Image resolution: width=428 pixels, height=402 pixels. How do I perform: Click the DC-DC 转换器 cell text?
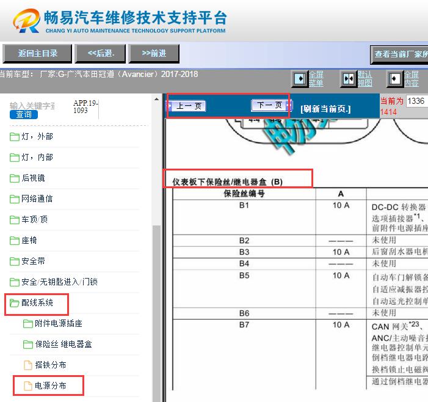point(399,207)
